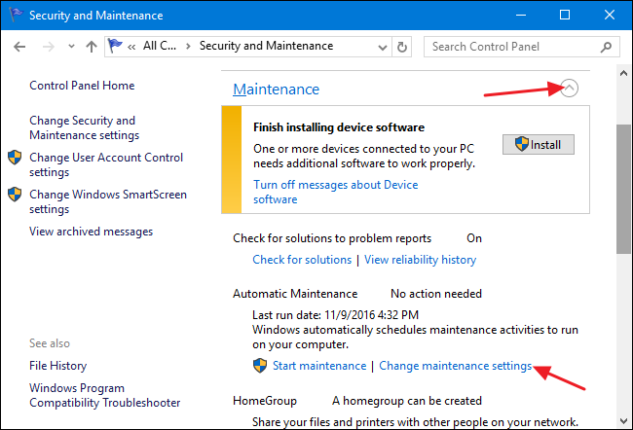The image size is (633, 430).
Task: Open File History link
Action: [58, 366]
